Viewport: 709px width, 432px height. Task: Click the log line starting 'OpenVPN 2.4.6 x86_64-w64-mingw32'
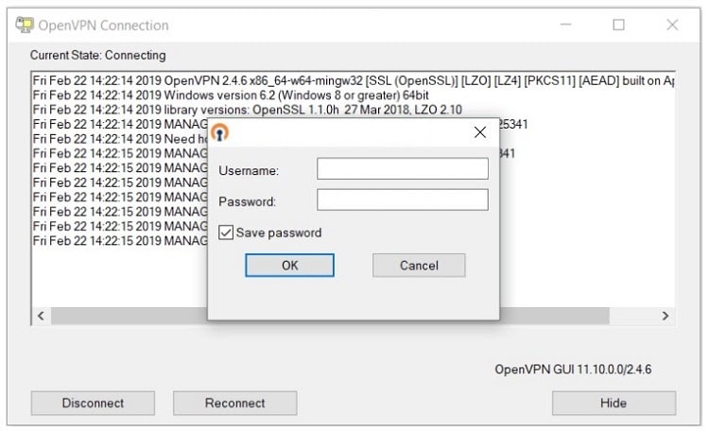pyautogui.click(x=354, y=81)
